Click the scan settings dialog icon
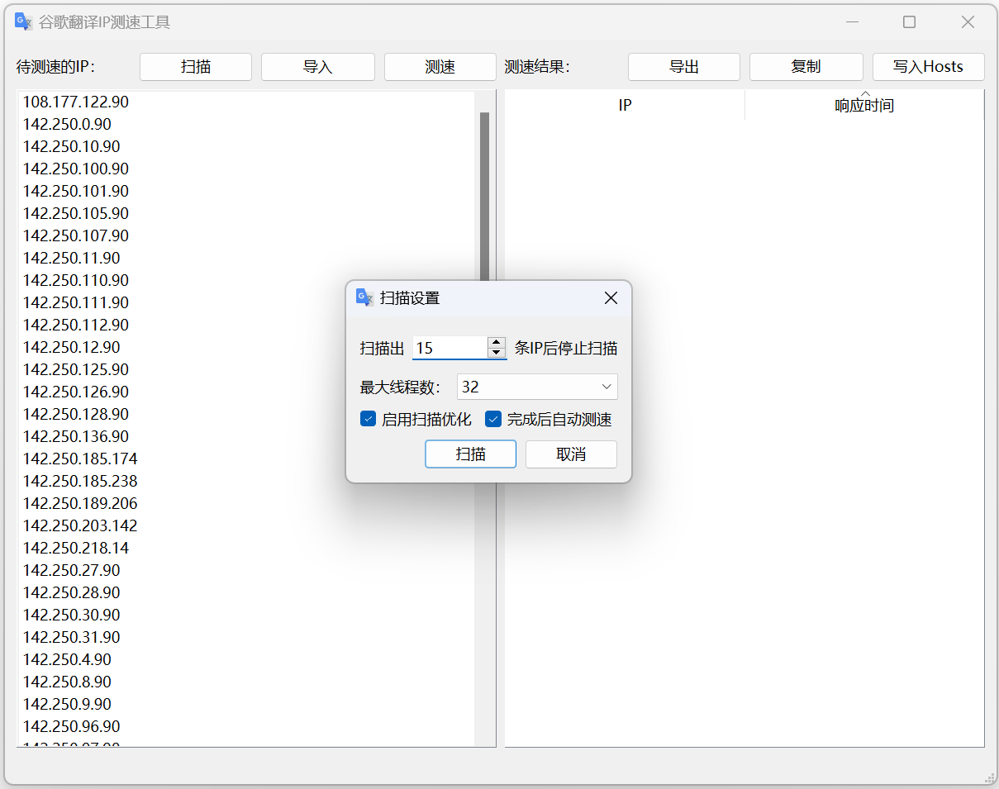999x789 pixels. coord(365,297)
